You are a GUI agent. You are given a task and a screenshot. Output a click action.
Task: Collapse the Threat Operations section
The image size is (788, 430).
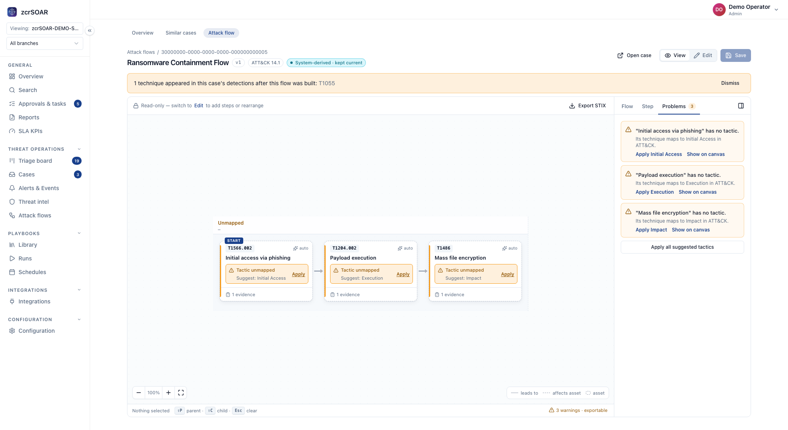click(x=79, y=149)
